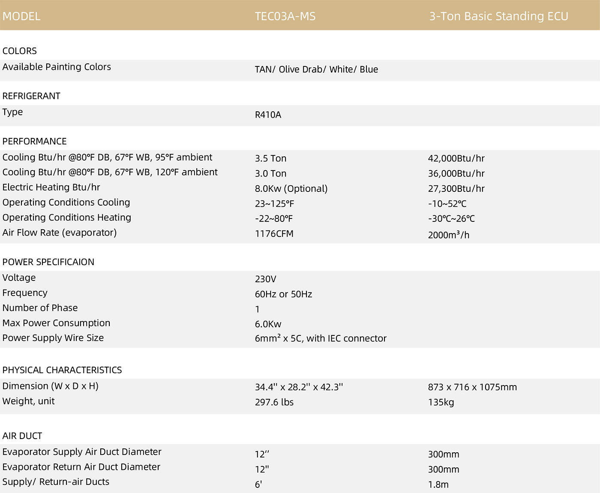
Task: Click the '135kg' value
Action: point(441,403)
